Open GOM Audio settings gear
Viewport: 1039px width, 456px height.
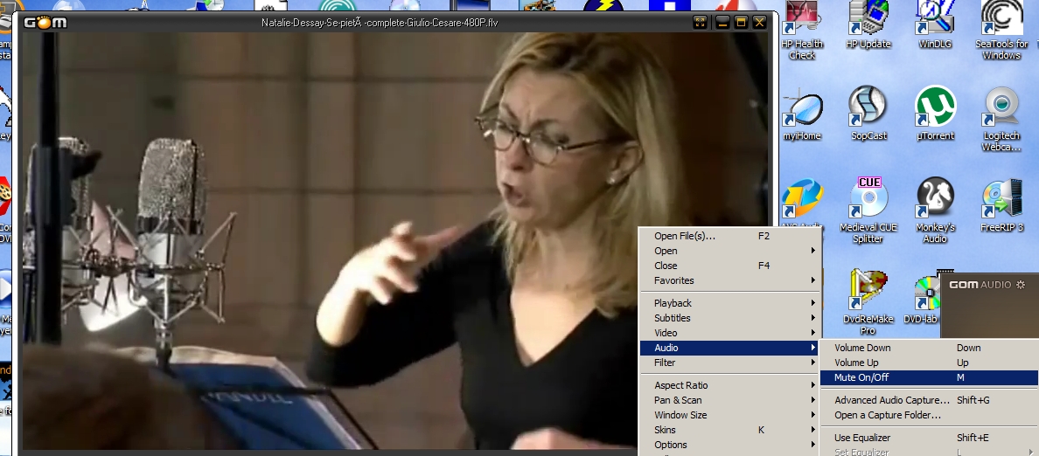pyautogui.click(x=1021, y=285)
